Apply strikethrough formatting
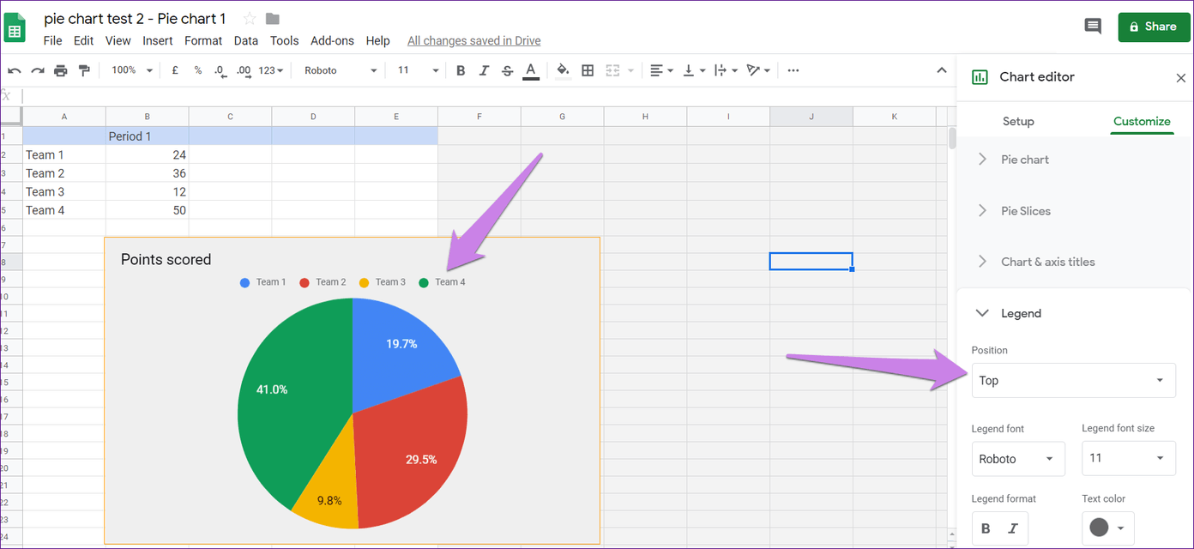Screen dimensions: 1194x549 point(507,70)
